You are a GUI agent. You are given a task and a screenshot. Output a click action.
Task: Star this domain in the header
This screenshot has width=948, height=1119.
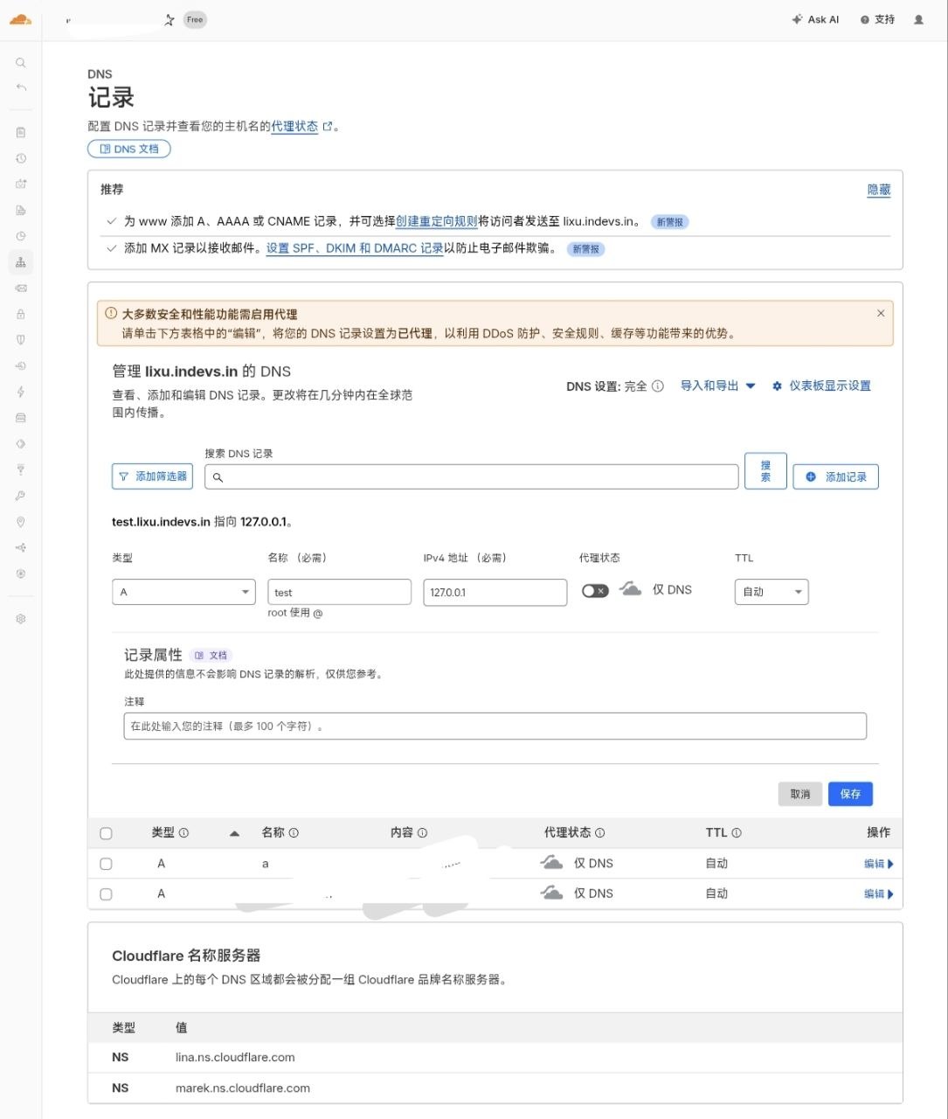[170, 19]
